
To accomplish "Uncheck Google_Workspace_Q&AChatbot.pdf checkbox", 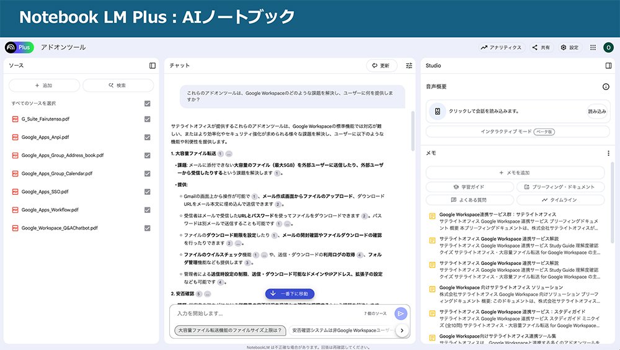I will (148, 228).
